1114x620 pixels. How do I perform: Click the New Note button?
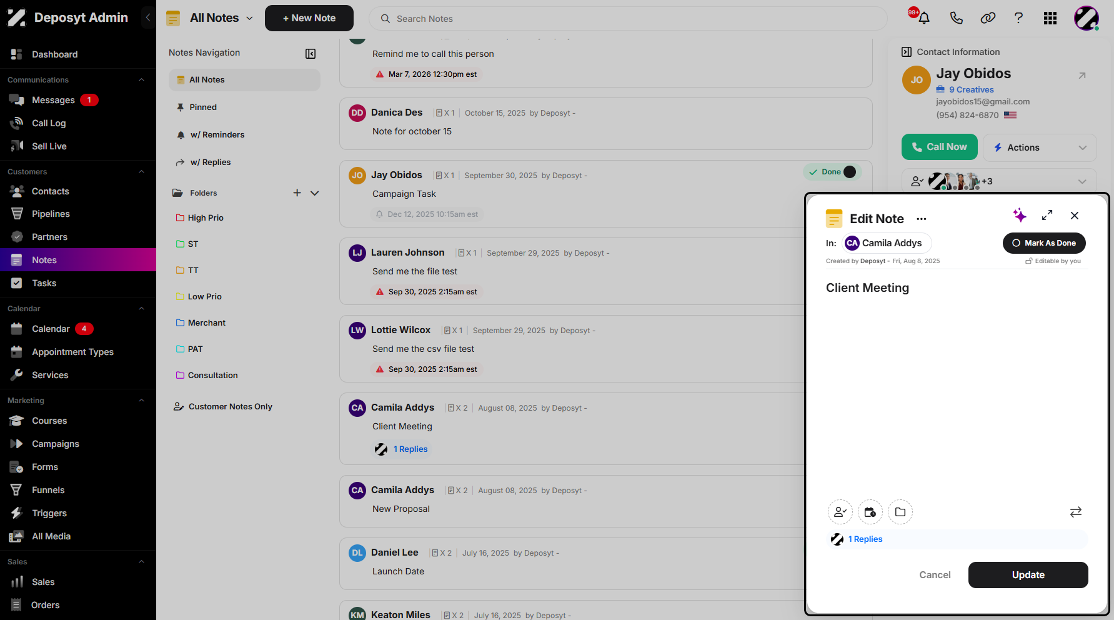[x=309, y=18]
